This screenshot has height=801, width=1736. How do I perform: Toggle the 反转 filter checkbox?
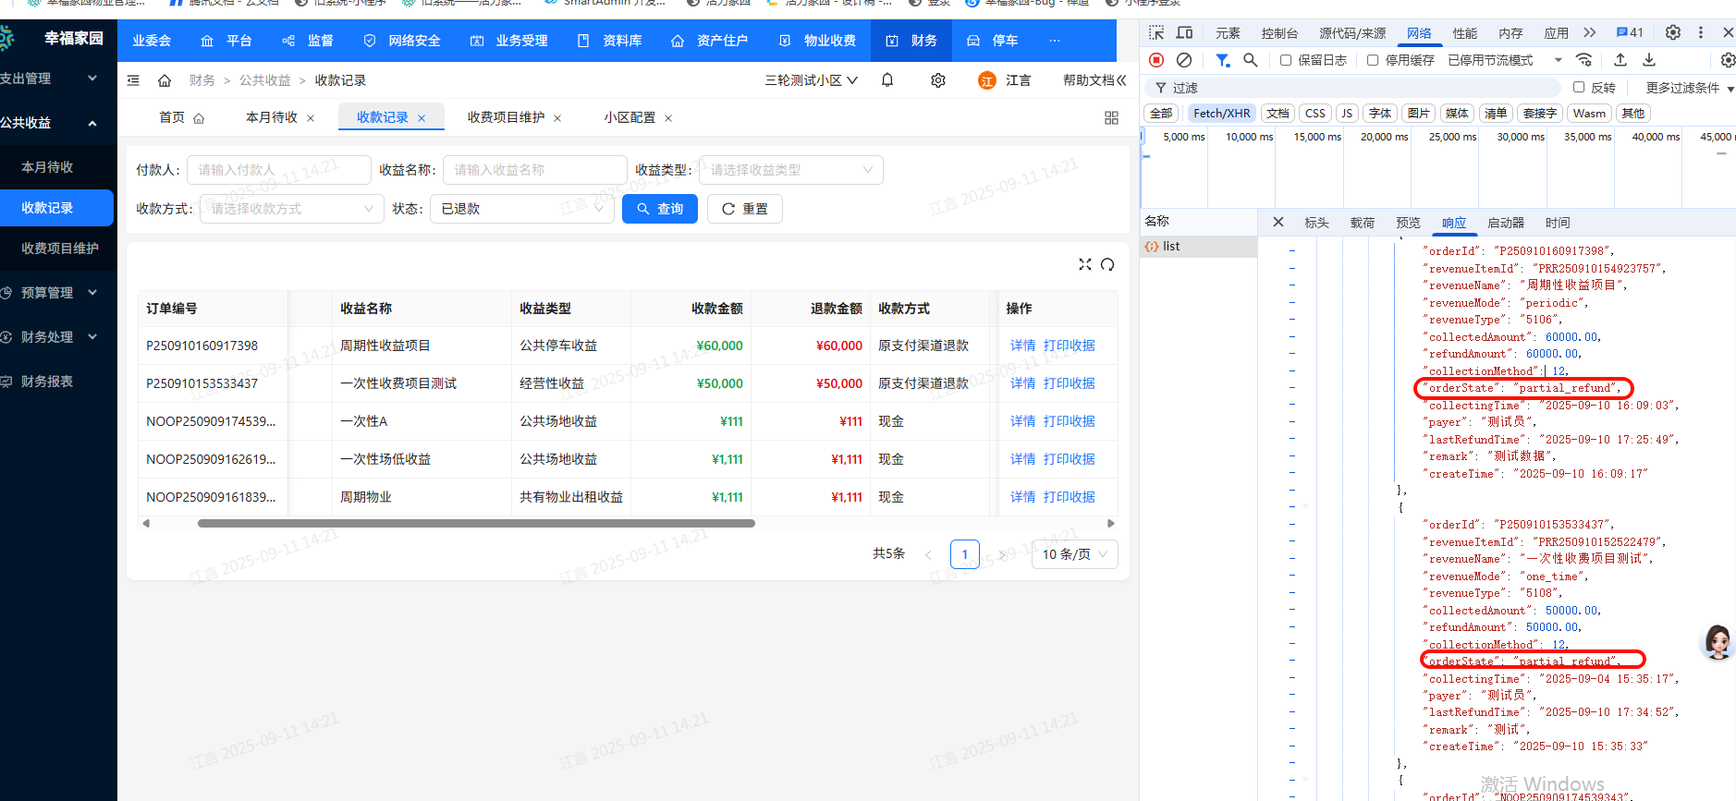1579,87
